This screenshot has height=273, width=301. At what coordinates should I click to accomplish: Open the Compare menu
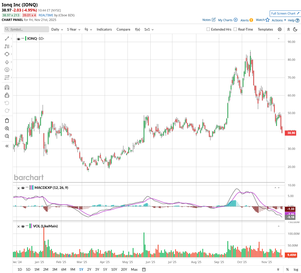tap(123, 29)
